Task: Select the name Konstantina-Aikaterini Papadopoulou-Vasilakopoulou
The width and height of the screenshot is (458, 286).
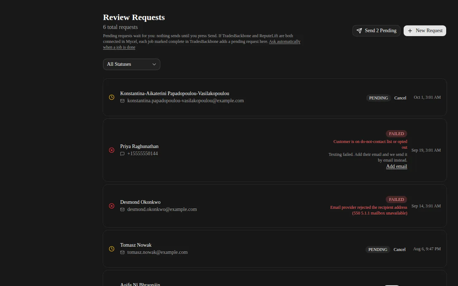Action: coord(175,94)
